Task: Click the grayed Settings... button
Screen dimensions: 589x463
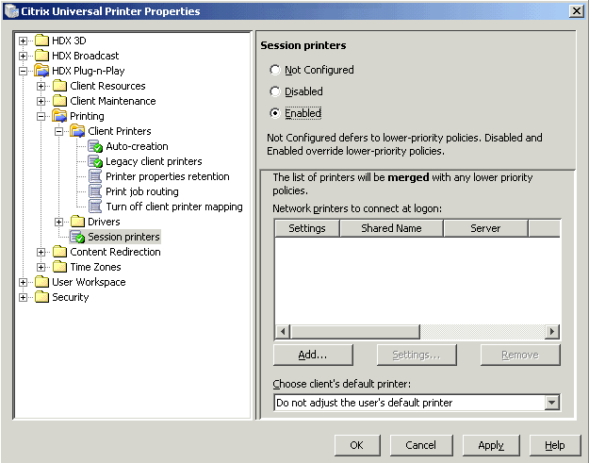Action: tap(417, 355)
